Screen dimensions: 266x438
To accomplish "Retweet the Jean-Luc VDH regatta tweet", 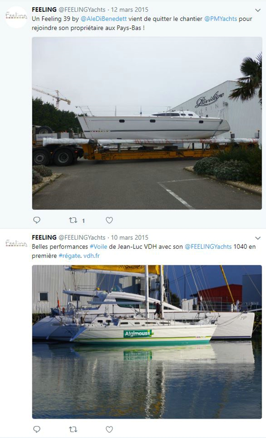I will (x=73, y=429).
